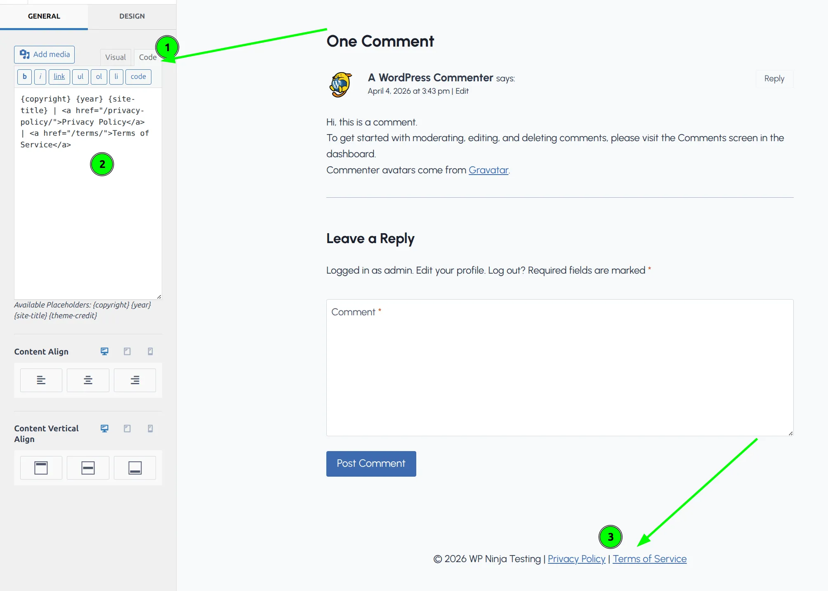Open the Add Media dialog
The image size is (828, 591).
[x=44, y=54]
